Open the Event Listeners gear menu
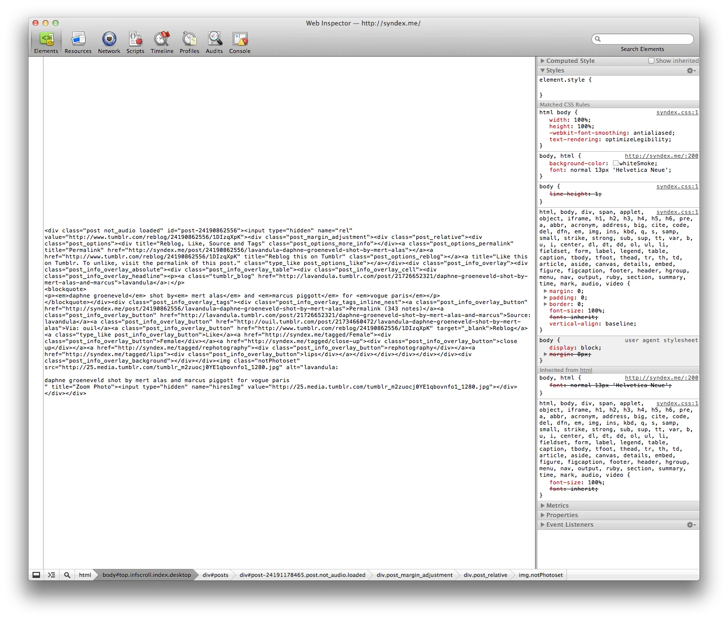This screenshot has height=620, width=728. pos(691,525)
